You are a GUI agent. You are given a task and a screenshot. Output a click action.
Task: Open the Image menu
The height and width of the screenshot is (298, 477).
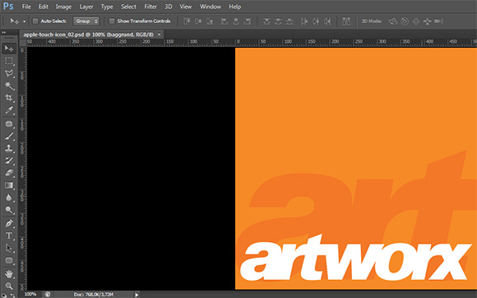[x=63, y=7]
